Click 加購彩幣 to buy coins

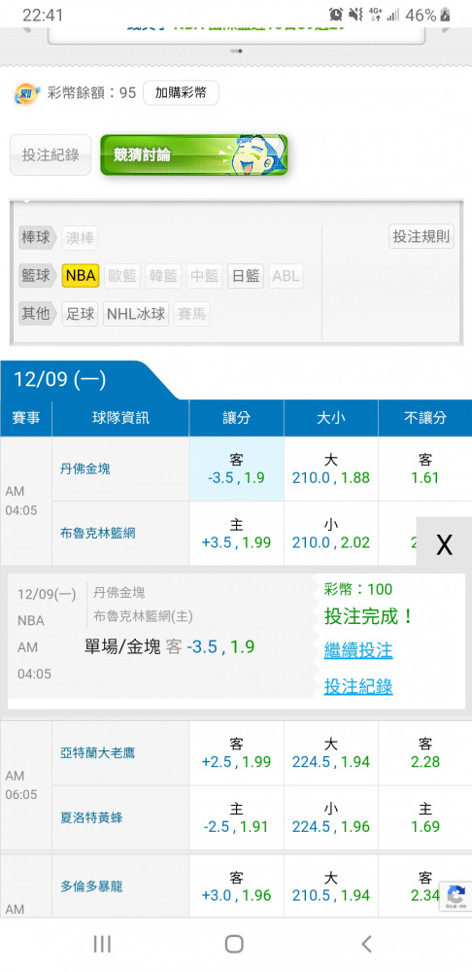(x=181, y=93)
